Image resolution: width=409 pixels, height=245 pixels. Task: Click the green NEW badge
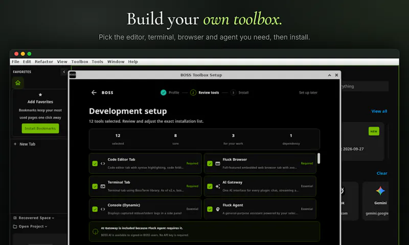pyautogui.click(x=374, y=131)
